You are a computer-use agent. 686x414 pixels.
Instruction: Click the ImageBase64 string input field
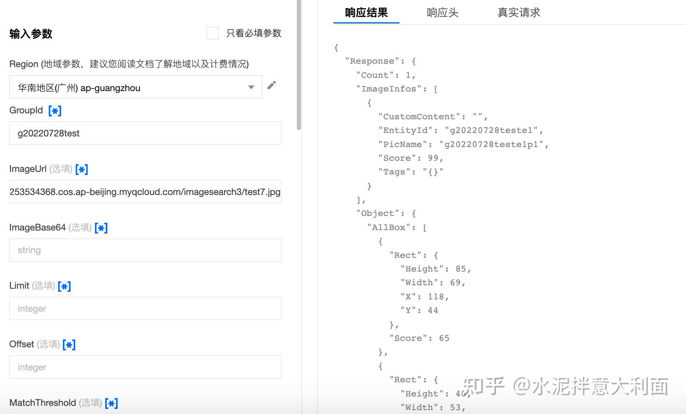pos(145,250)
